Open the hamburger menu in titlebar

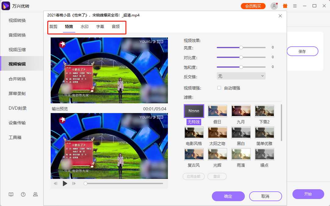pos(295,5)
